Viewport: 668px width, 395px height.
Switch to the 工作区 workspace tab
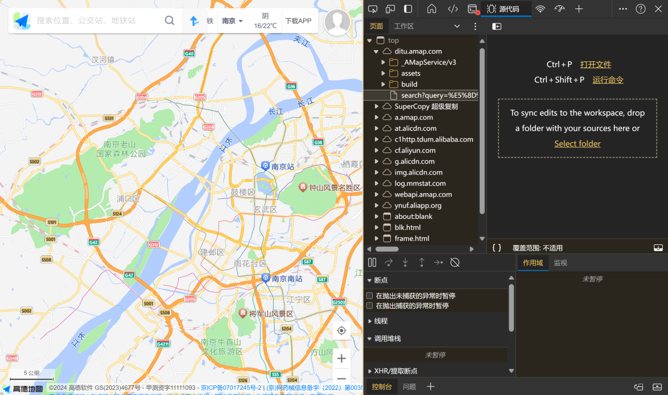pyautogui.click(x=404, y=26)
